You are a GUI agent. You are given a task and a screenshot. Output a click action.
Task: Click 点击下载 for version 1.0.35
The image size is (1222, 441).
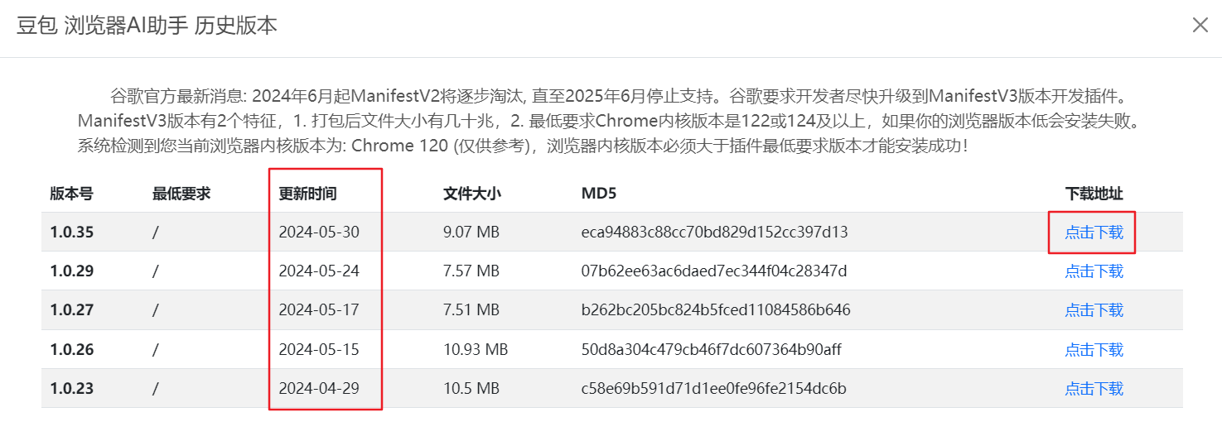tap(1094, 232)
